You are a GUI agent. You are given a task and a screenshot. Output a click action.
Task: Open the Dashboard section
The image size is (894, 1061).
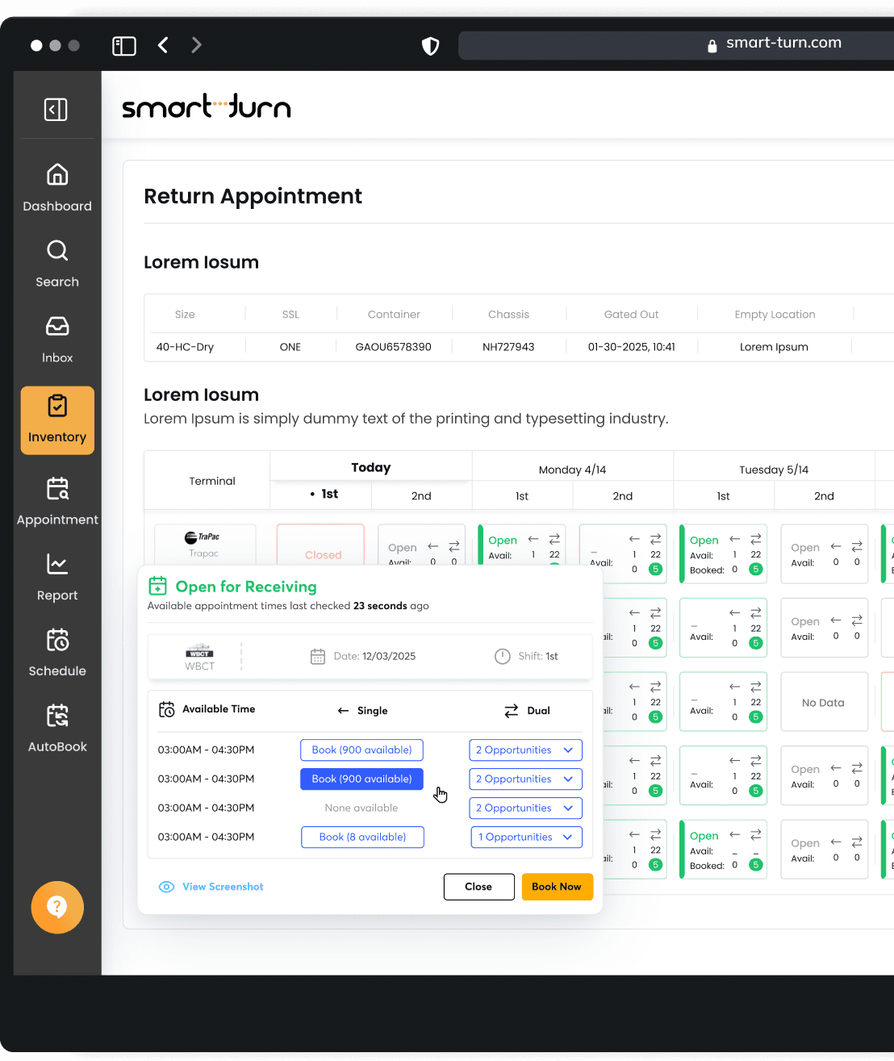pos(57,187)
